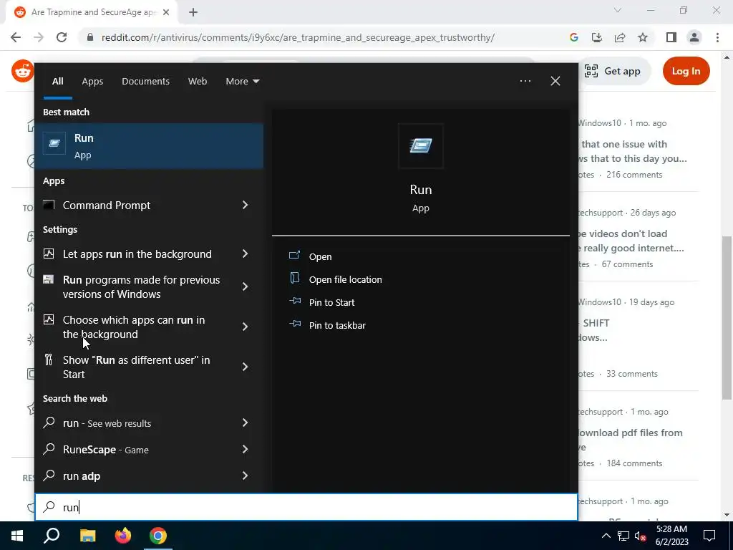Expand 'Show Run as different user' arrow
Screen dimensions: 733x550
pos(245,367)
